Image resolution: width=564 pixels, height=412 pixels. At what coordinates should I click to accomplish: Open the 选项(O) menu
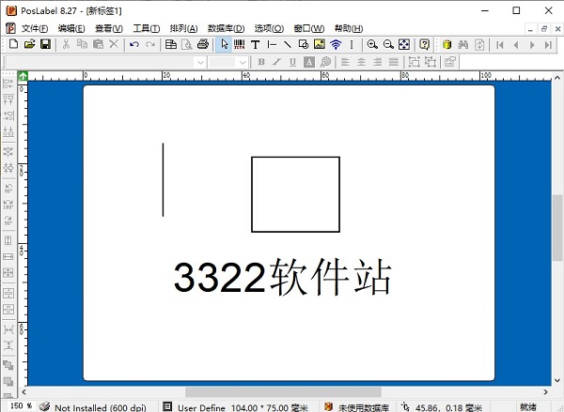[x=269, y=28]
